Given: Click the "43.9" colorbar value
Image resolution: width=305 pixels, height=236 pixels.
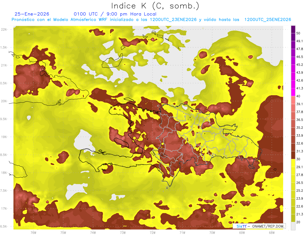Looking at the screenshot, I should 300,73.
